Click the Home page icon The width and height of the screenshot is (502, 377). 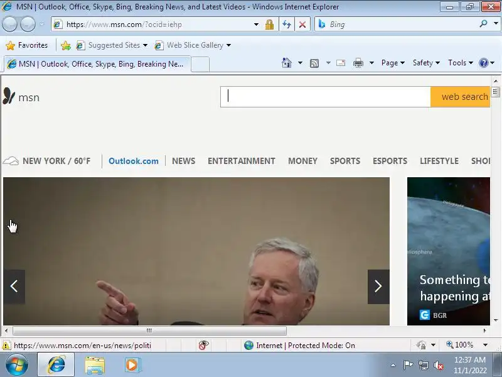[287, 62]
